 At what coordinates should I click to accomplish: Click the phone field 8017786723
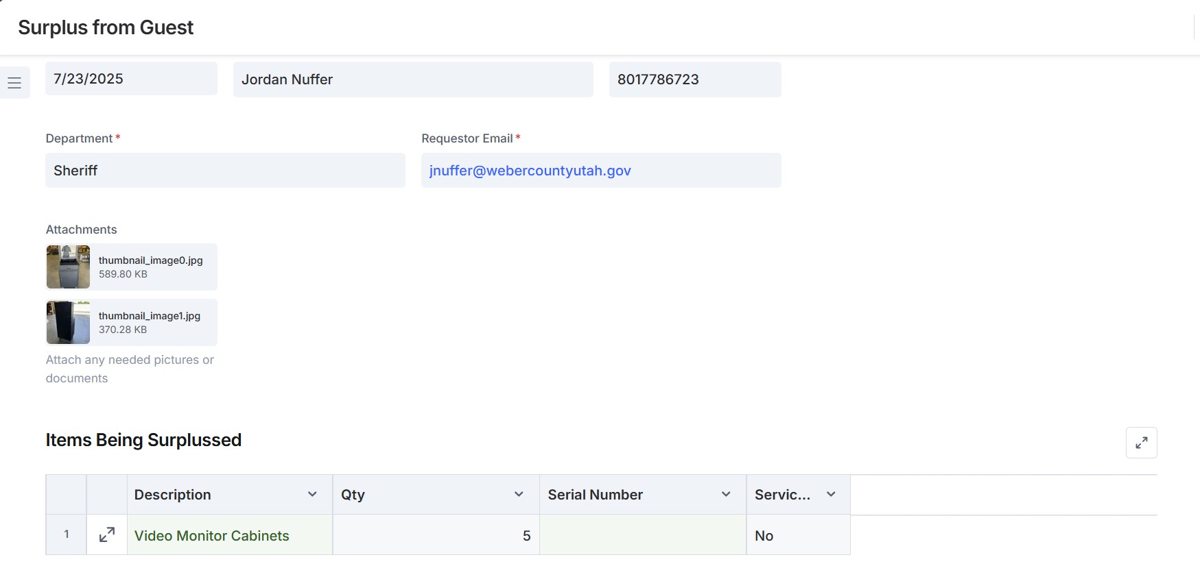pyautogui.click(x=695, y=79)
